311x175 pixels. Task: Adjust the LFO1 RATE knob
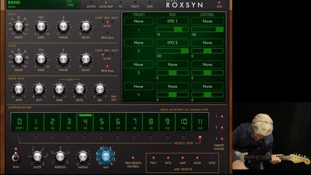coord(41,27)
